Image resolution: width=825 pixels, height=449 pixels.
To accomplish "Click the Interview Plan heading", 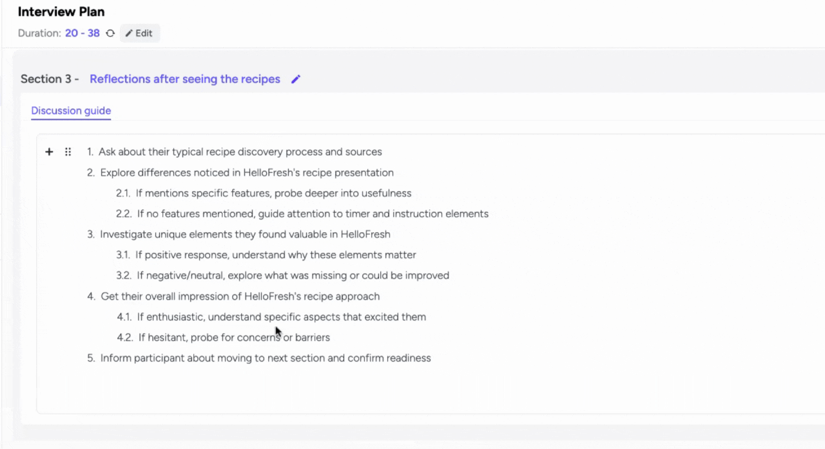I will (x=61, y=12).
